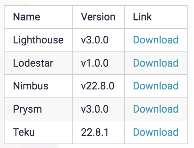This screenshot has height=148, width=194.
Task: Select the Name column header
Action: pyautogui.click(x=27, y=17)
